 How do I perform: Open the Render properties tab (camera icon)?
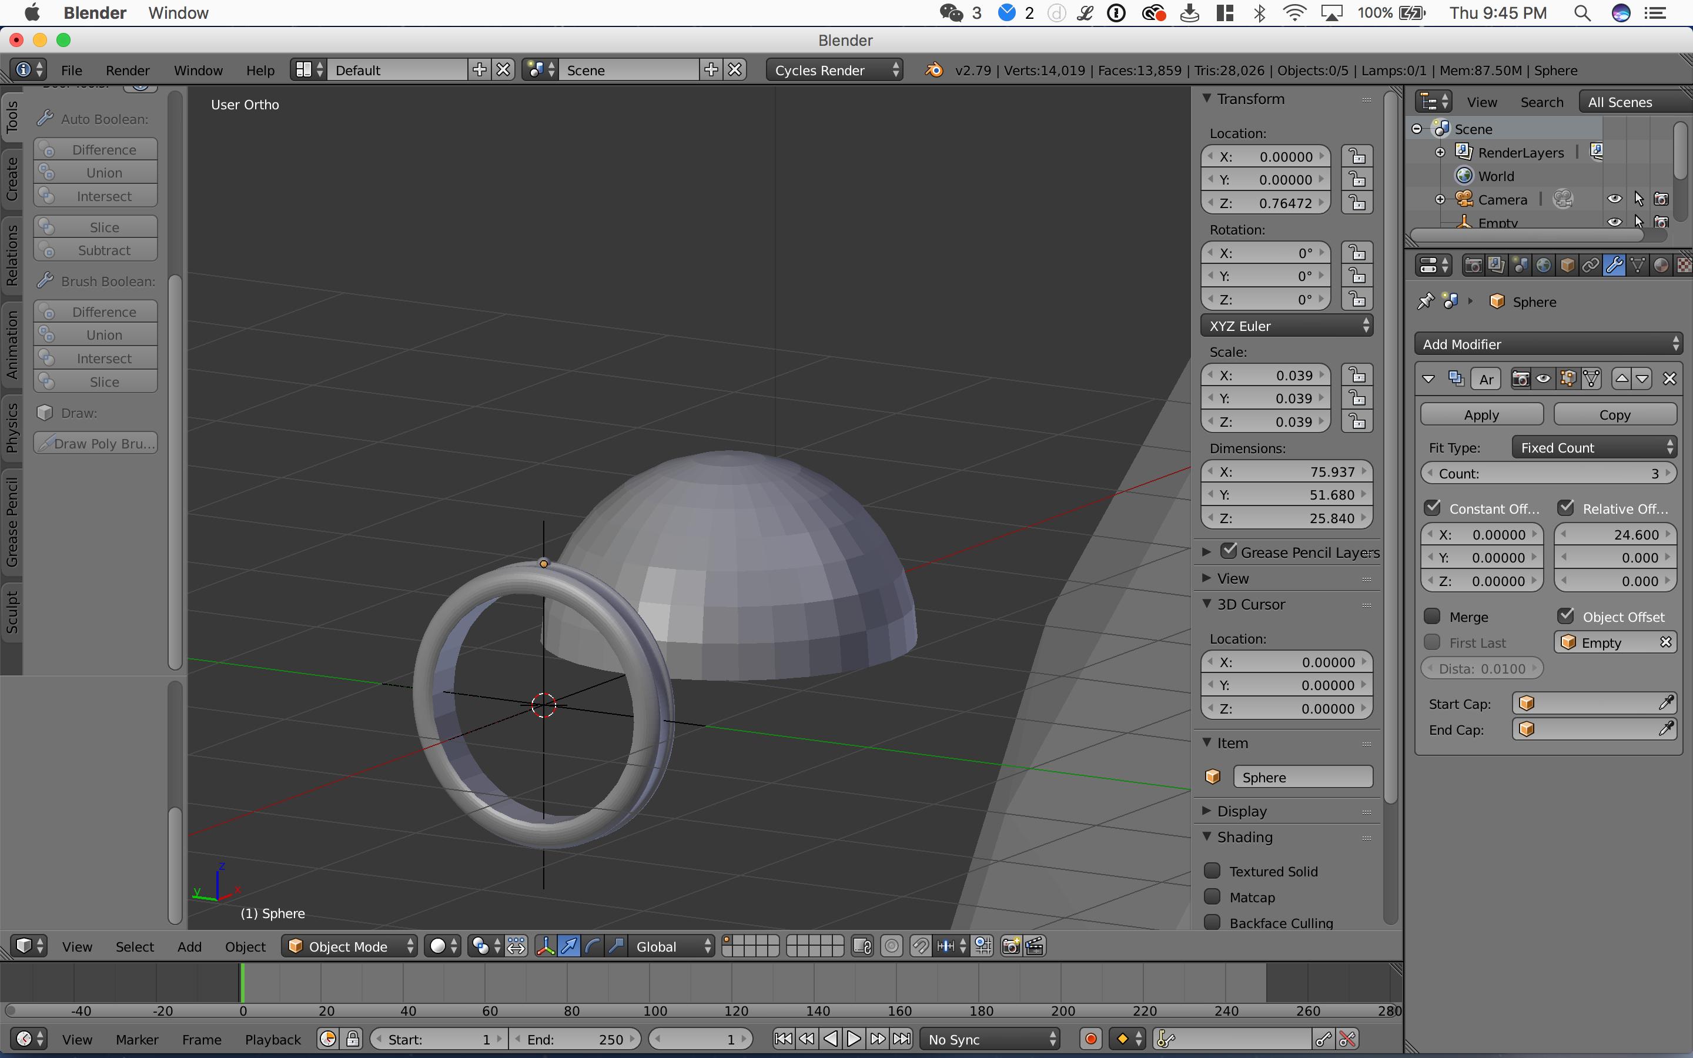point(1473,266)
